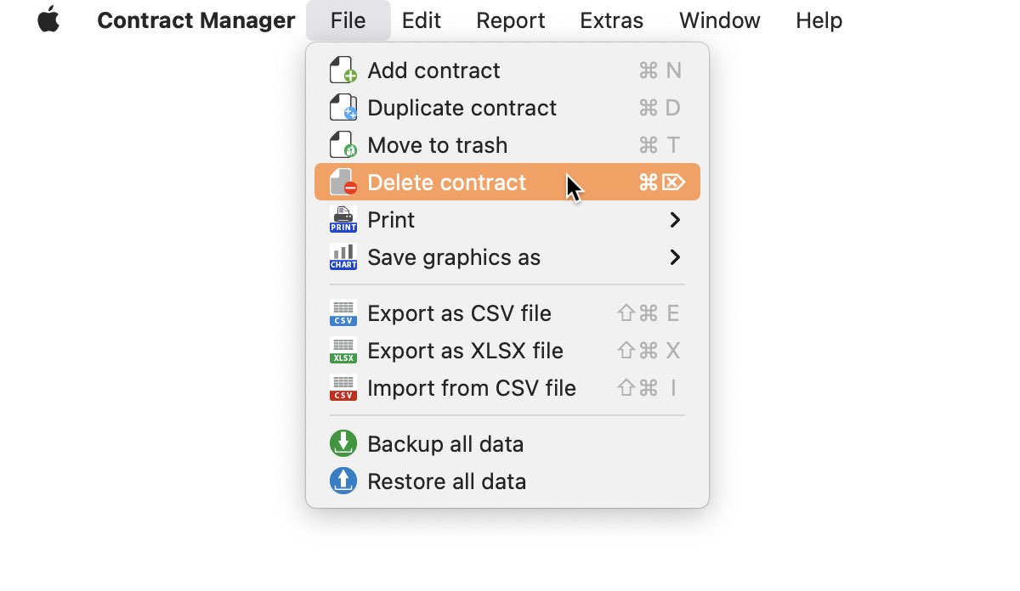The image size is (1020, 591).
Task: Open the Extras menu
Action: pos(612,20)
